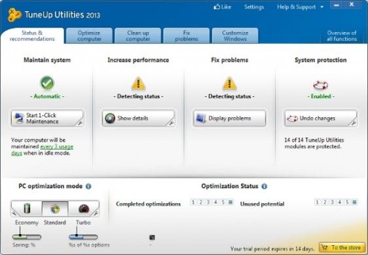Click the green Enabled status text
The width and height of the screenshot is (368, 255).
[x=321, y=96]
